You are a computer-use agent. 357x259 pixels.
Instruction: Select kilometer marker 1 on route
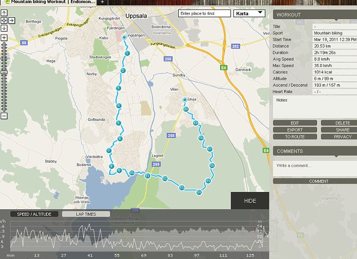(x=127, y=53)
